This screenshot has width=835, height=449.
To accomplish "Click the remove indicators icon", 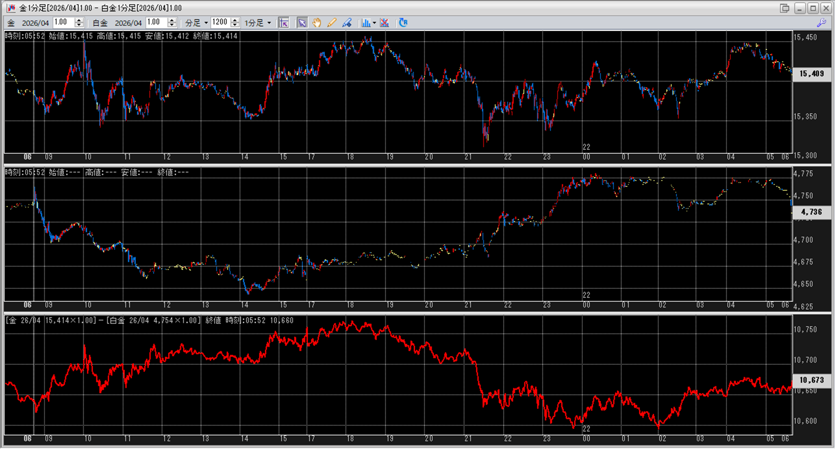I will (384, 23).
